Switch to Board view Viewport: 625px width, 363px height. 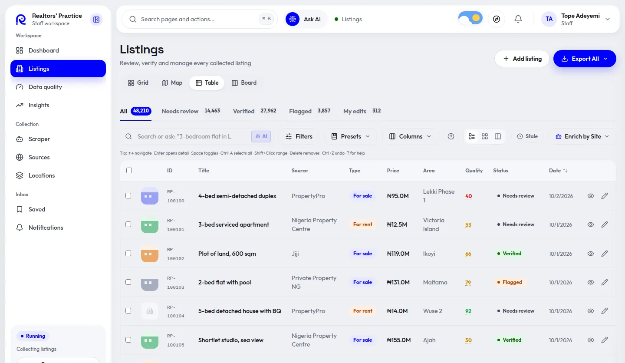pos(244,82)
